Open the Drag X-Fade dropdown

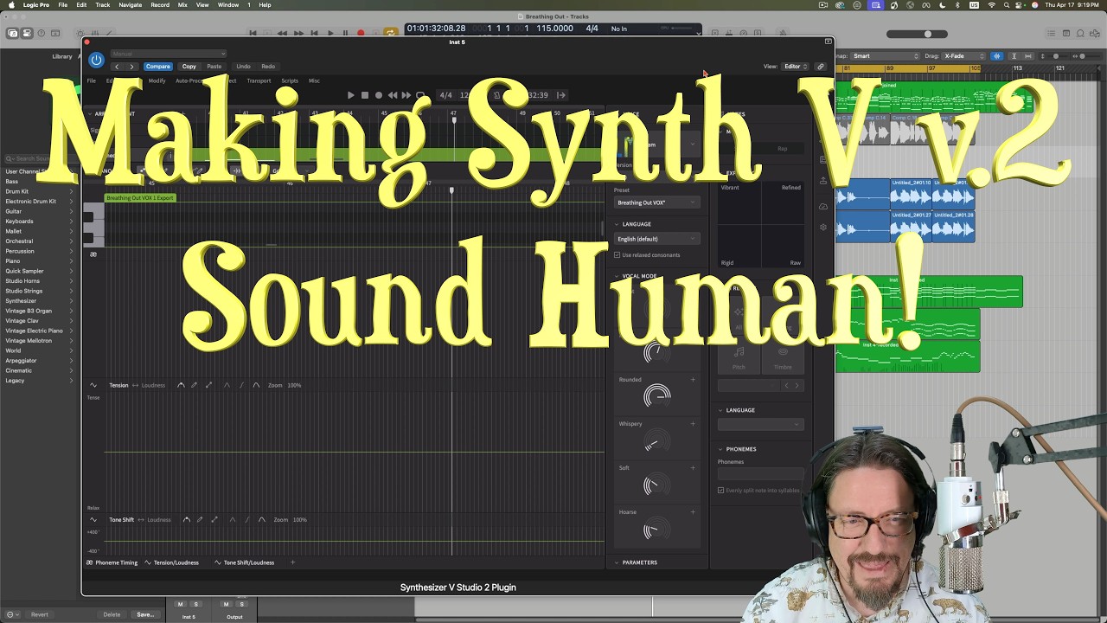[964, 56]
